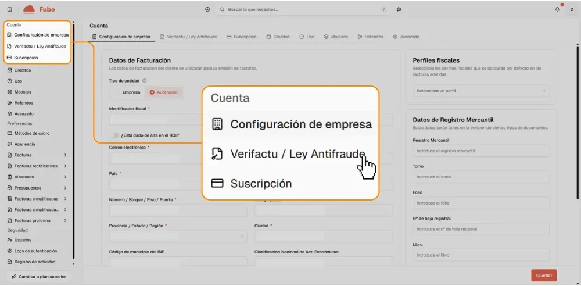
Task: Select the Autónomo entity type radio
Action: (x=152, y=92)
